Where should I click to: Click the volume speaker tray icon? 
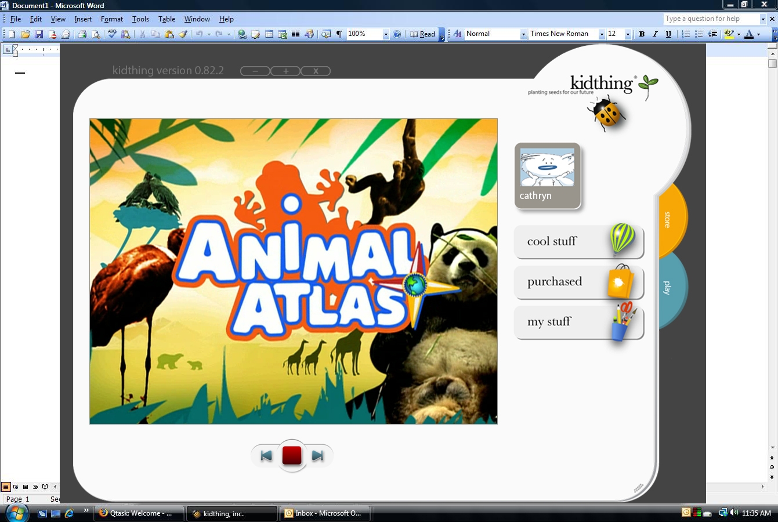tap(734, 513)
